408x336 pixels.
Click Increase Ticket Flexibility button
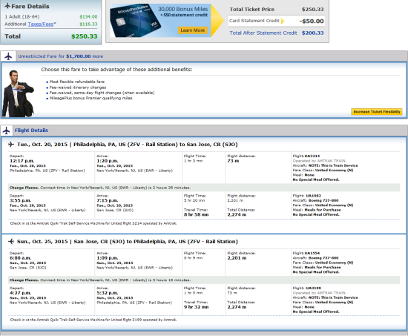pyautogui.click(x=377, y=112)
